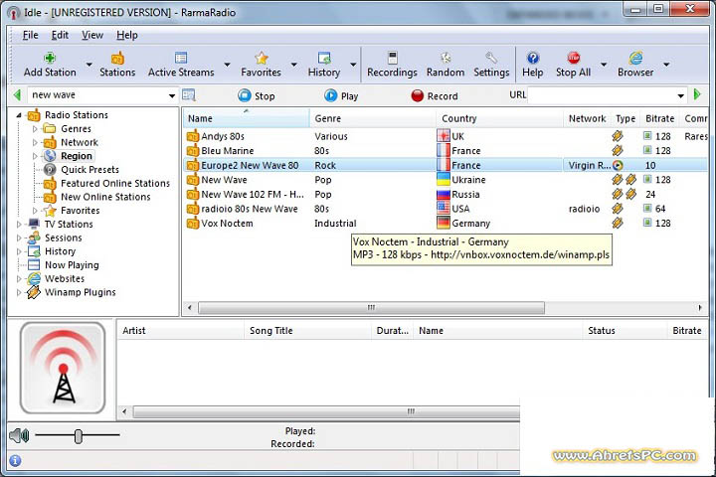Screen dimensions: 716x477
Task: Click the Record button
Action: coord(435,95)
